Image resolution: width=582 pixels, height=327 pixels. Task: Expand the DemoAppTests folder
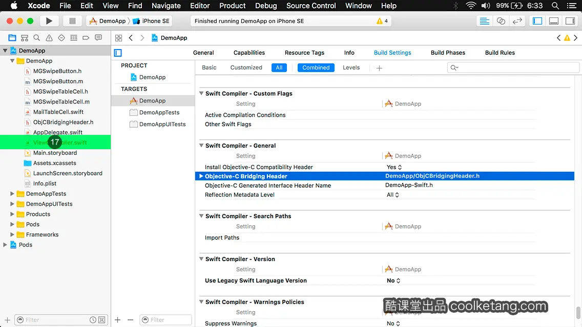point(12,194)
